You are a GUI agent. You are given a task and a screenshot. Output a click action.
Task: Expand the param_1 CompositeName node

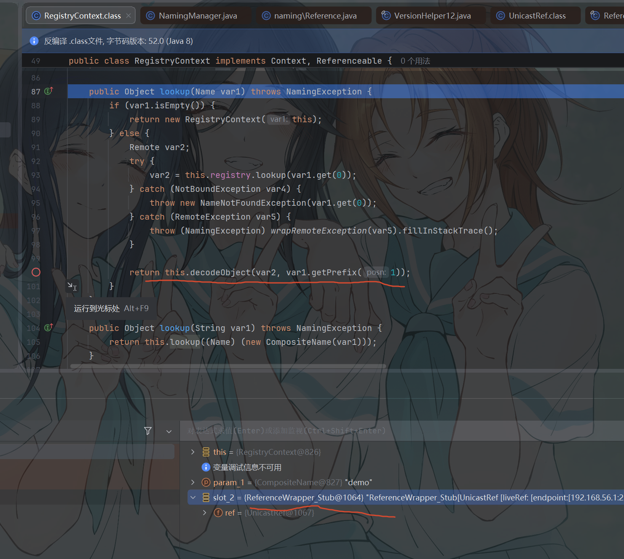pyautogui.click(x=193, y=482)
